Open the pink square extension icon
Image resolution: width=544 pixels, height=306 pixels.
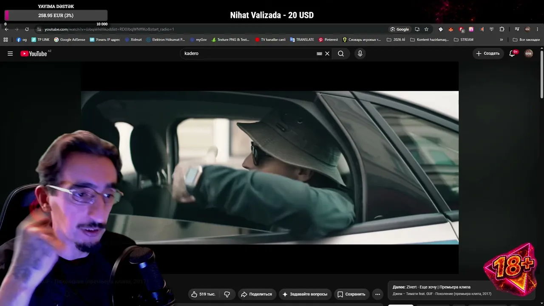tap(471, 29)
